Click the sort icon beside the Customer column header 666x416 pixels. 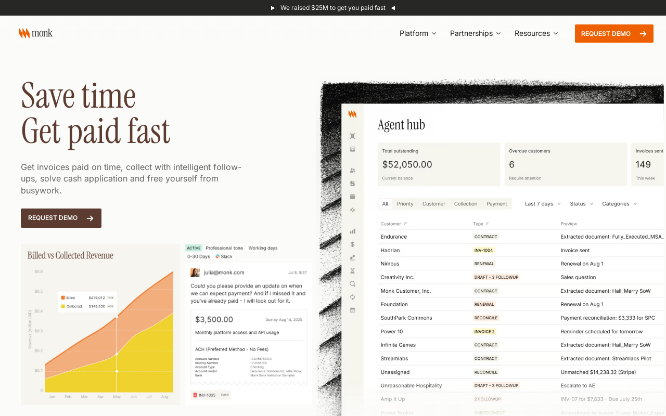pos(405,224)
